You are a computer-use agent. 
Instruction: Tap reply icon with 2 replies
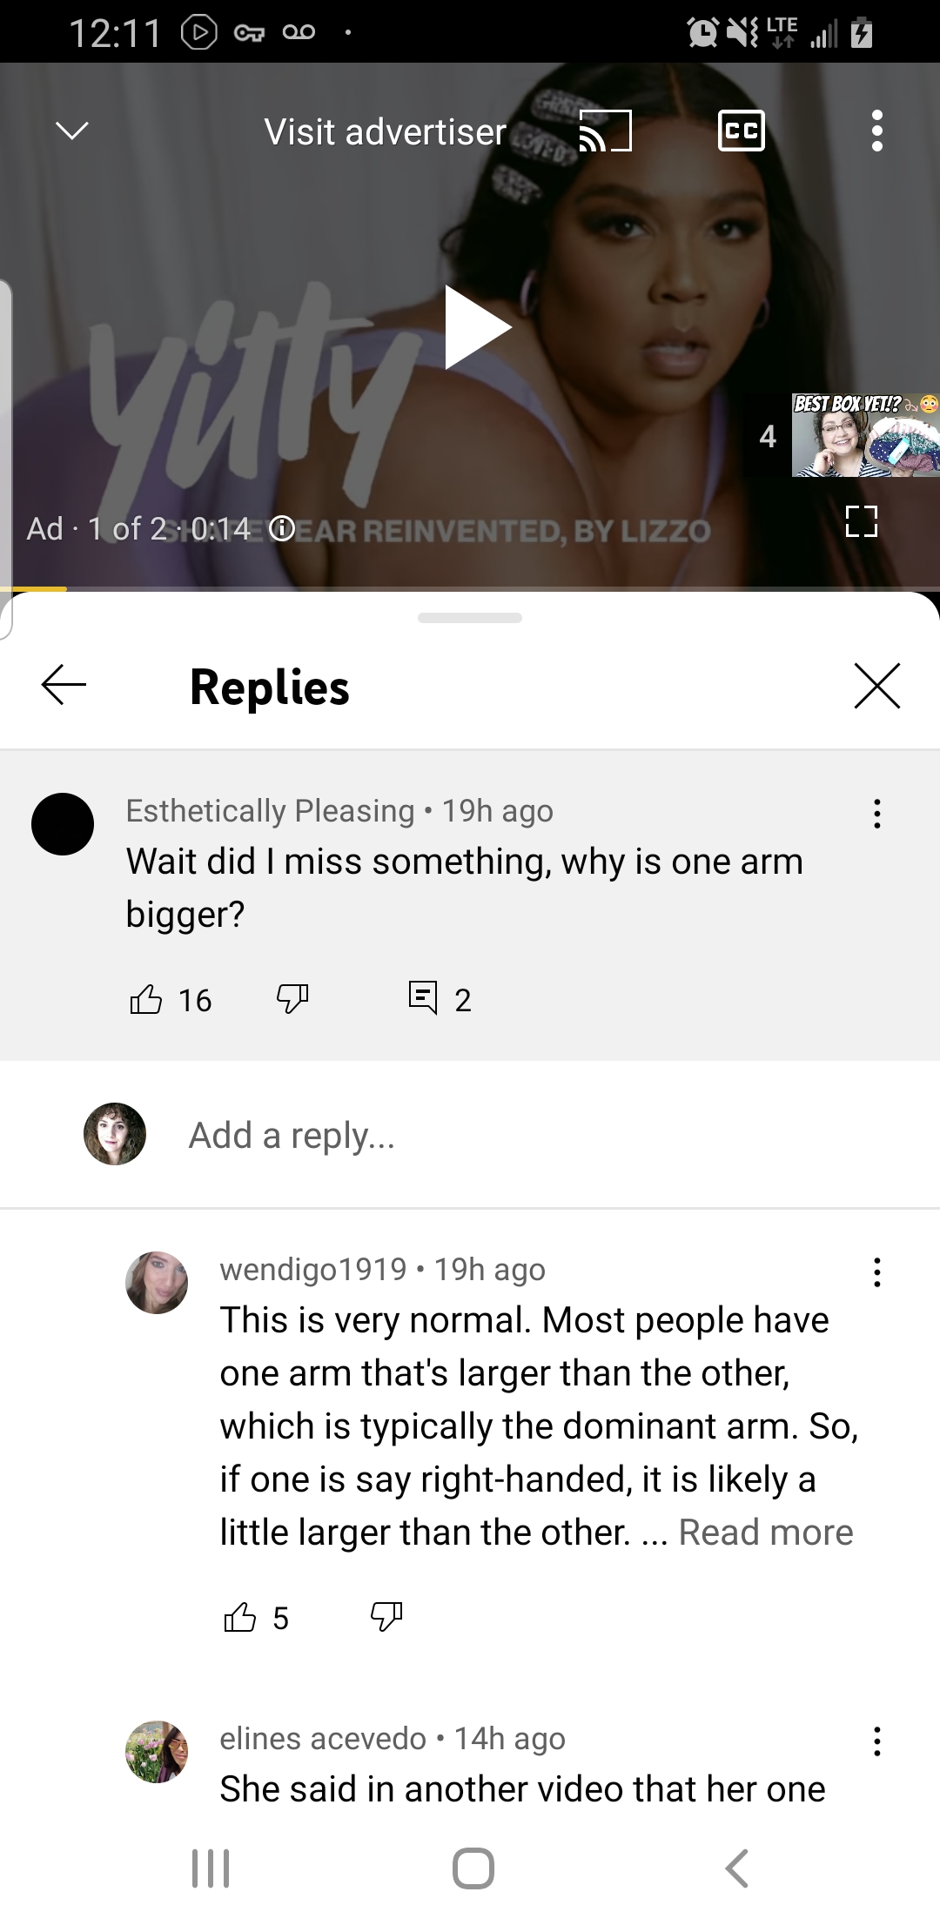(x=423, y=997)
